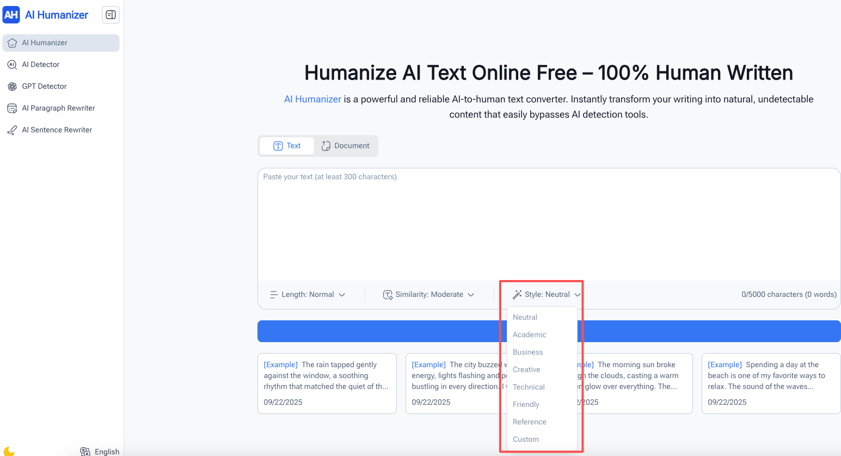Click the language translate icon
The image size is (841, 456).
coord(85,452)
